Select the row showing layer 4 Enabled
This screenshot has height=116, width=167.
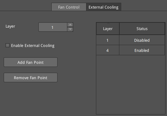(x=131, y=50)
